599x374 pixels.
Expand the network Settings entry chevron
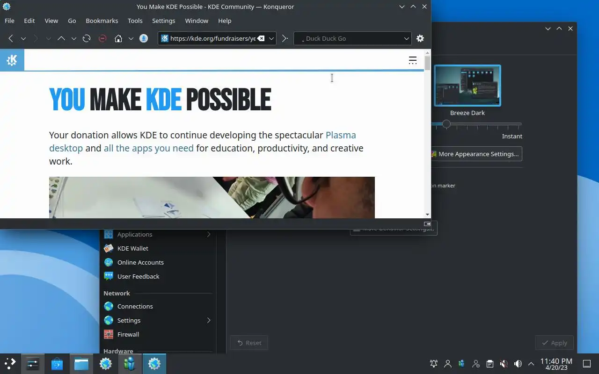tap(209, 320)
